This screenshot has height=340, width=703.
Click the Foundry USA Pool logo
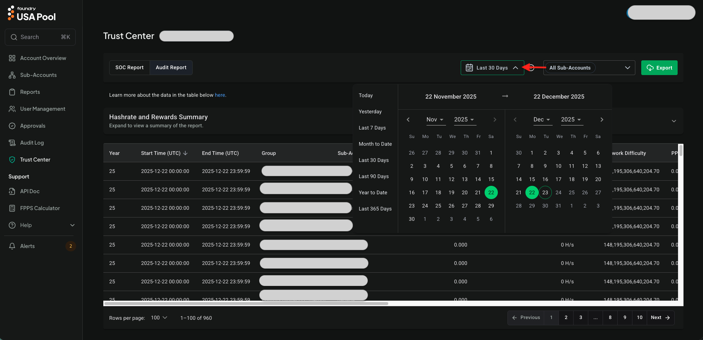tap(32, 13)
